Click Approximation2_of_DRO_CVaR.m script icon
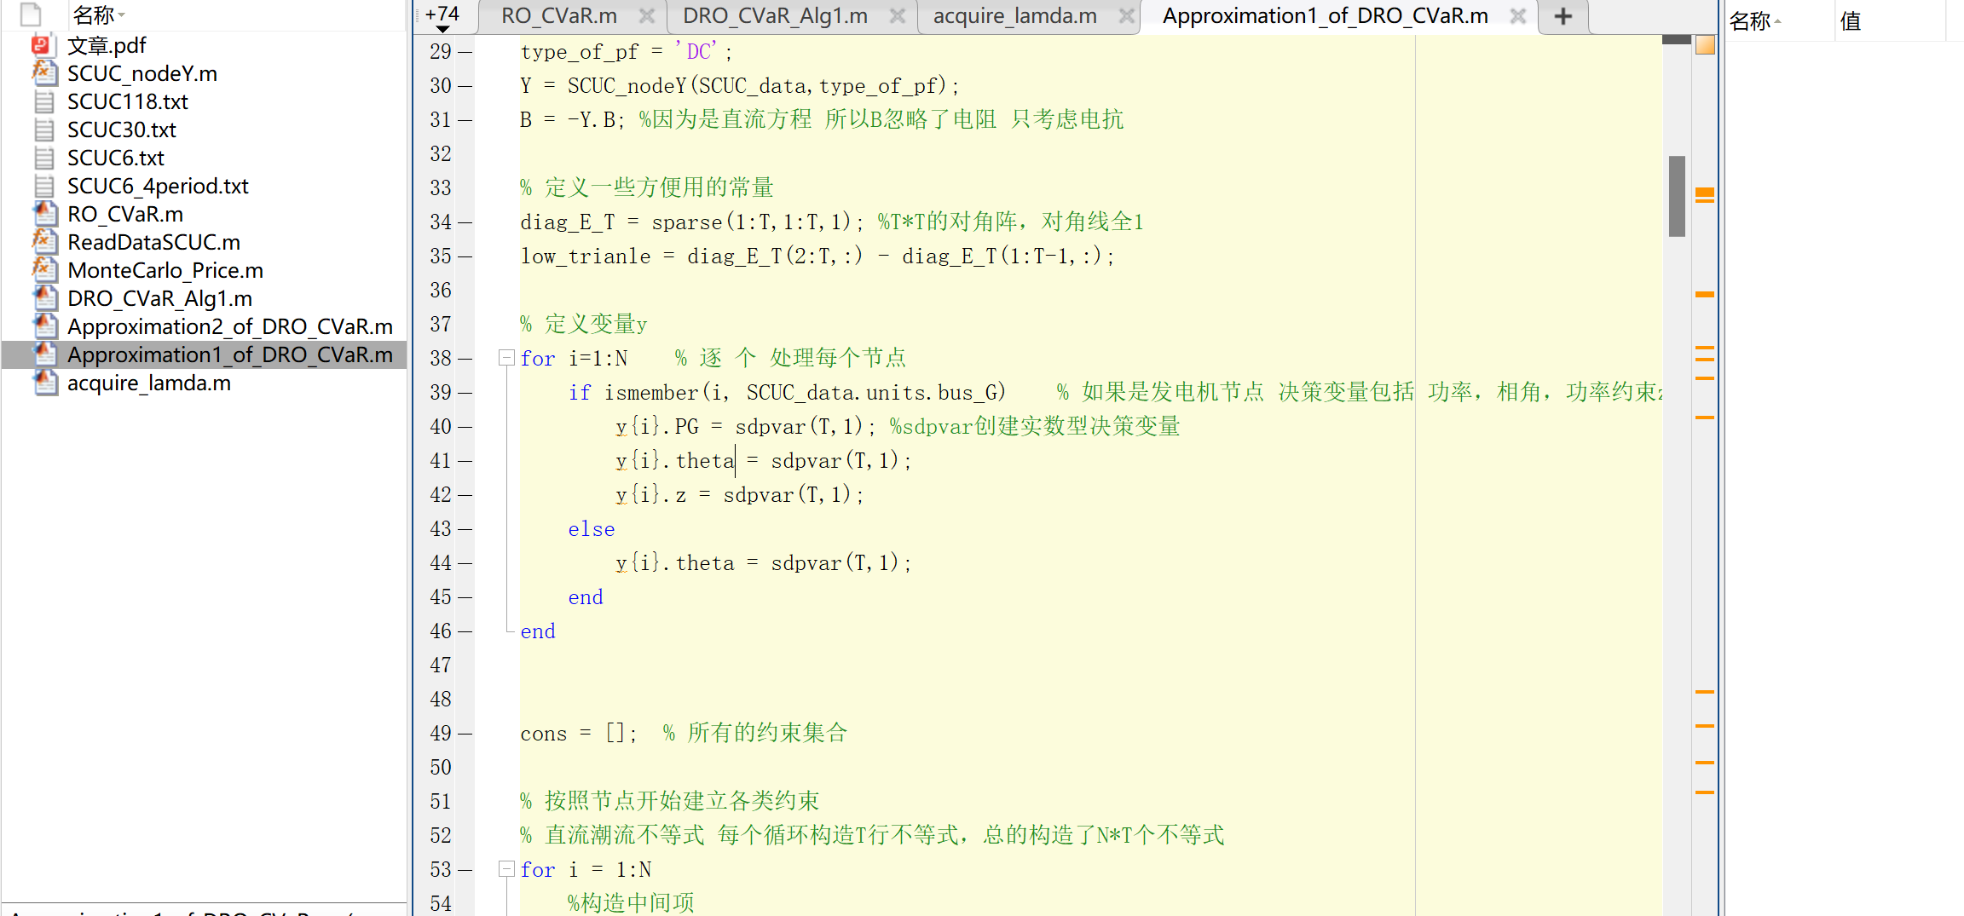1964x916 pixels. click(x=44, y=326)
